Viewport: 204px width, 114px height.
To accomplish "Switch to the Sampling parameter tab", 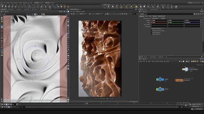I will (154, 16).
